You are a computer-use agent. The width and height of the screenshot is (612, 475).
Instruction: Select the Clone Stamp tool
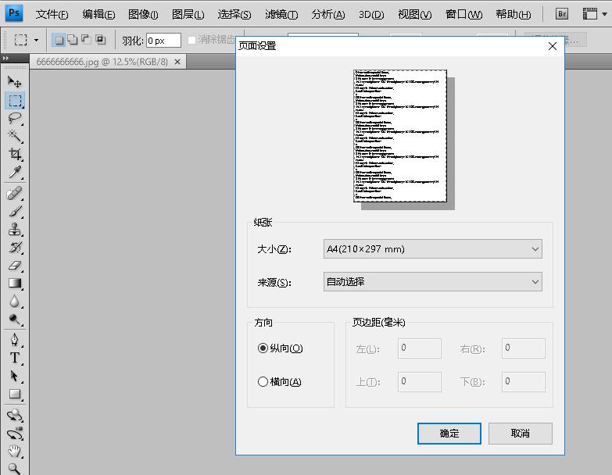coord(15,230)
